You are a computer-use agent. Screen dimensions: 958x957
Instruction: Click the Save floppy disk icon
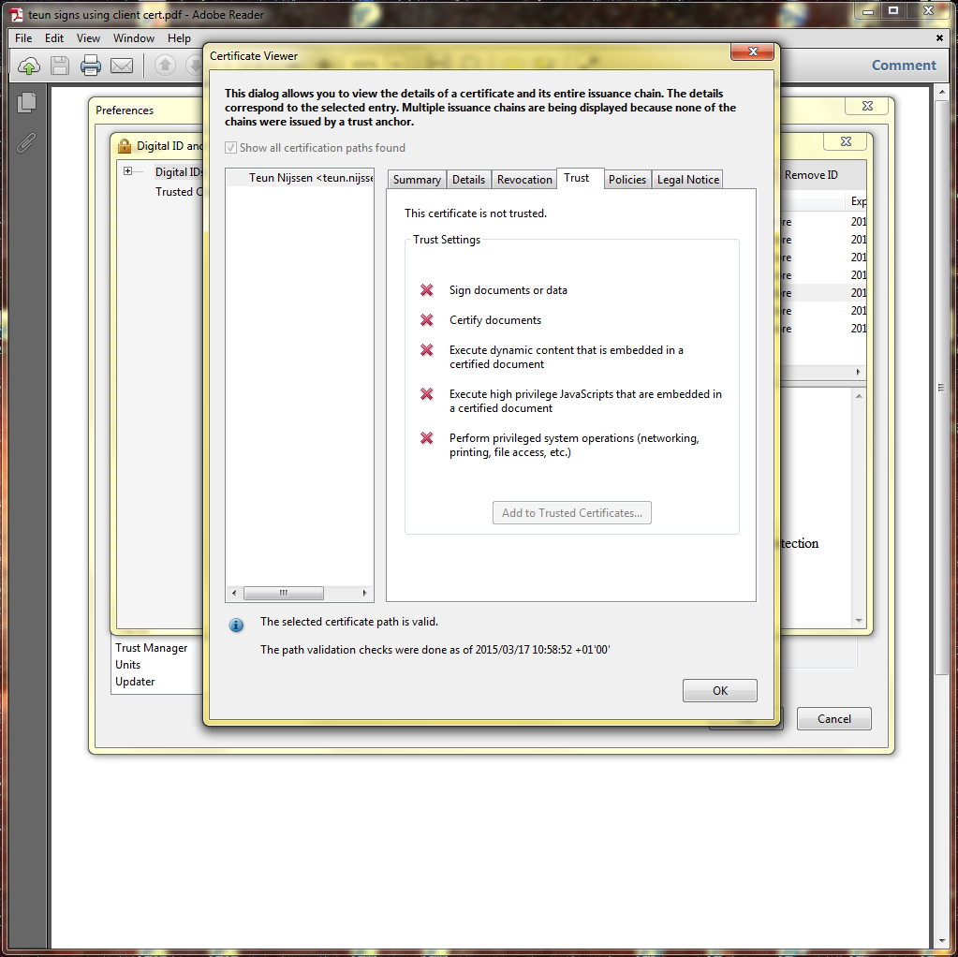coord(60,66)
